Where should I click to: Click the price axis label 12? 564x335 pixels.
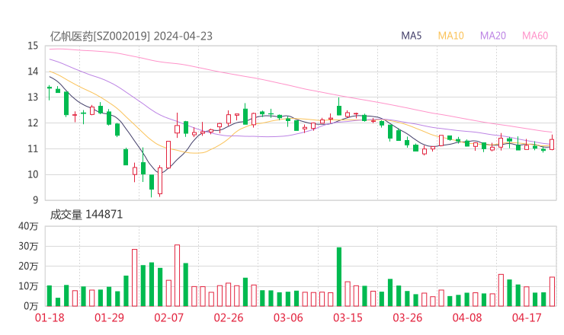(33, 123)
